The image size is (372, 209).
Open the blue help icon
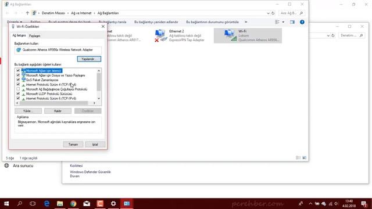[302, 22]
